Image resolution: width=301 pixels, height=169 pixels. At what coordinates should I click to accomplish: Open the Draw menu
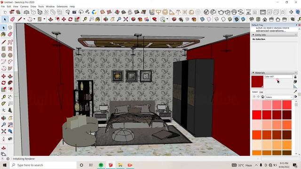pyautogui.click(x=33, y=7)
